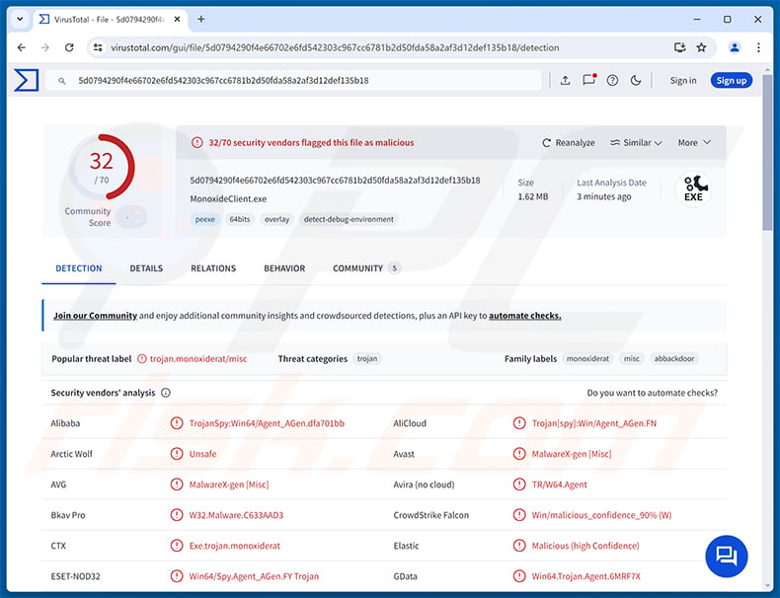The height and width of the screenshot is (598, 780).
Task: Click the hash search input field
Action: click(x=293, y=80)
